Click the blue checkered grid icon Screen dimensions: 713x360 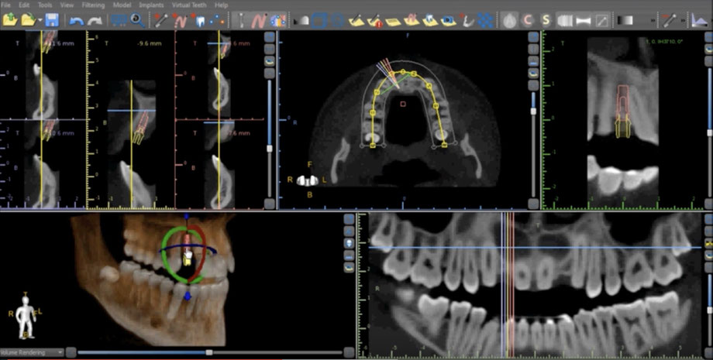pyautogui.click(x=486, y=19)
